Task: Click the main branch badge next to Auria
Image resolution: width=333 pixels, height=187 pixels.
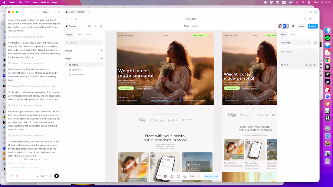Action: click(x=195, y=26)
